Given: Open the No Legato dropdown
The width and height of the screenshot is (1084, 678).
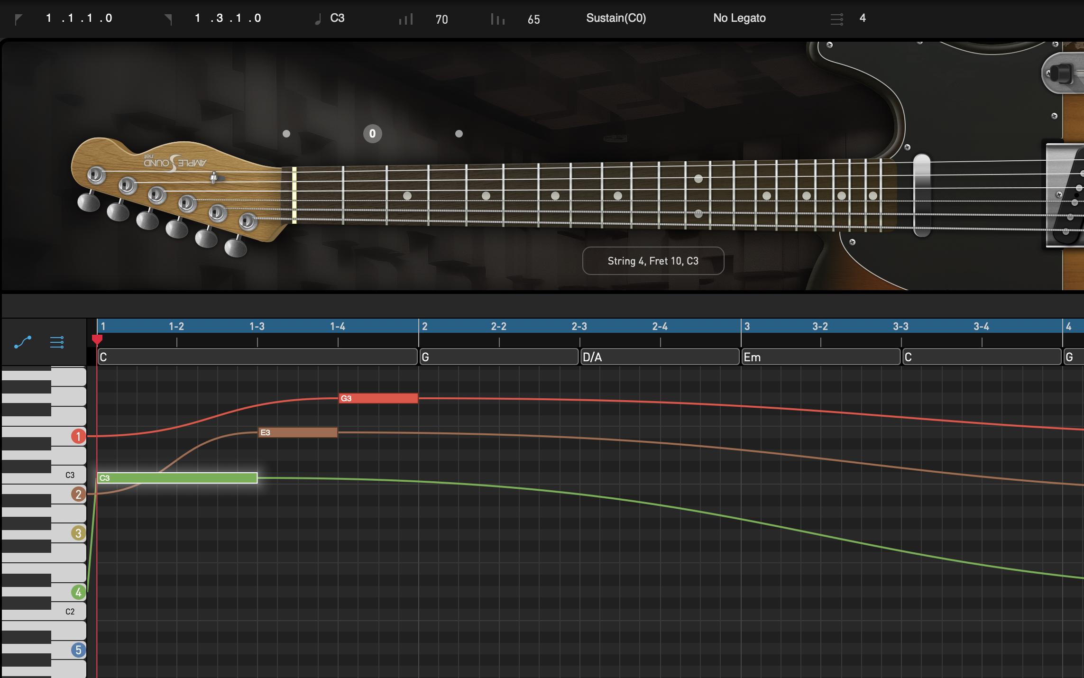Looking at the screenshot, I should pos(739,18).
